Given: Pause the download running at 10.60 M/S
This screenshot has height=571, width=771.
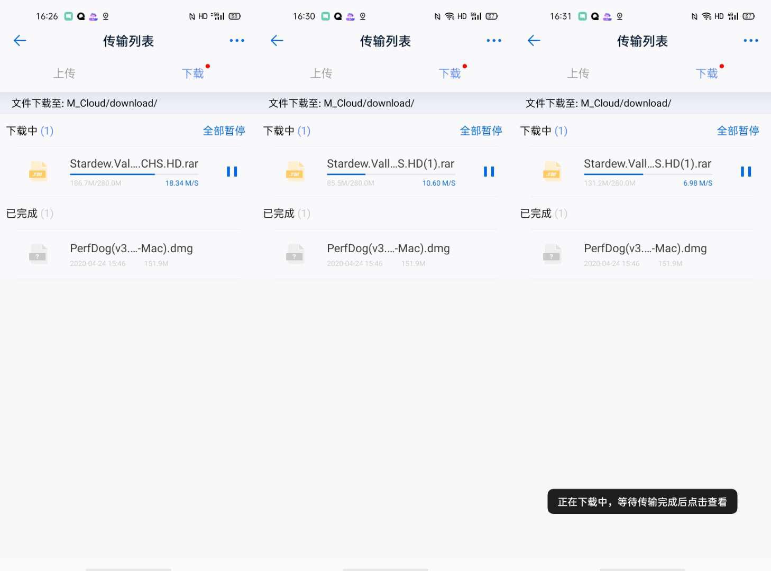Looking at the screenshot, I should tap(489, 171).
